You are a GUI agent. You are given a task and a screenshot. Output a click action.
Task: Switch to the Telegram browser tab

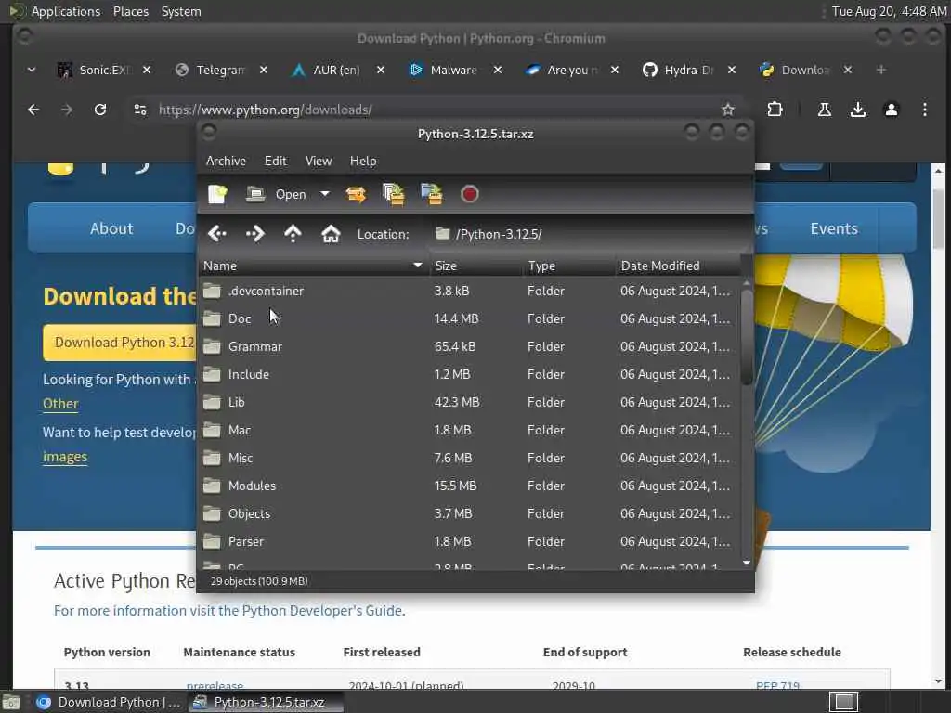coord(219,71)
